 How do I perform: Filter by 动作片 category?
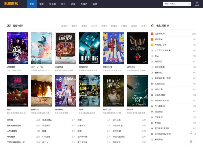tap(64, 26)
